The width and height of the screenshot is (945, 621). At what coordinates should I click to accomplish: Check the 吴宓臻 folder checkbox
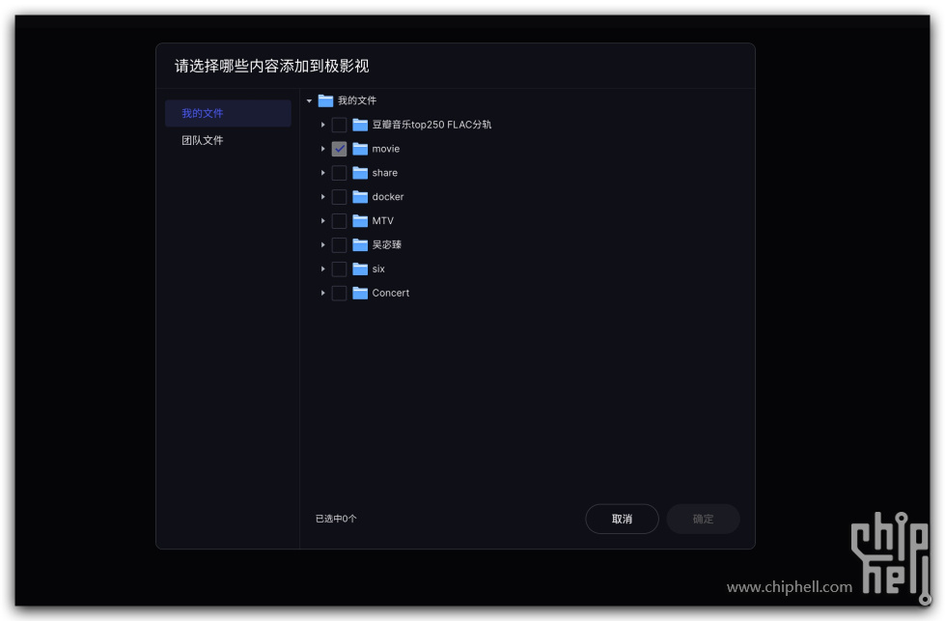340,244
